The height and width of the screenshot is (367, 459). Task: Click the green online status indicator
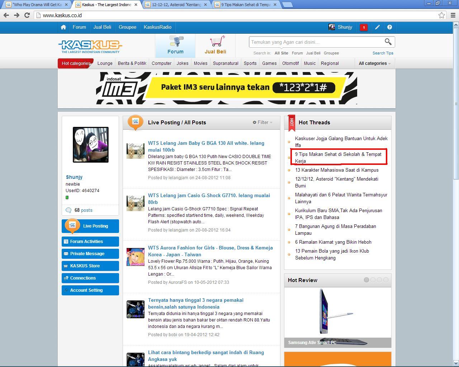click(67, 197)
